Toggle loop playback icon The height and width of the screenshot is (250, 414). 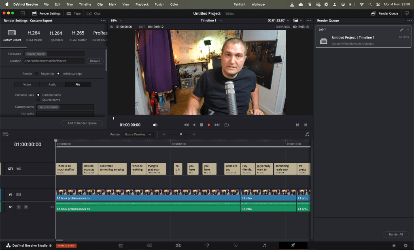click(x=226, y=125)
